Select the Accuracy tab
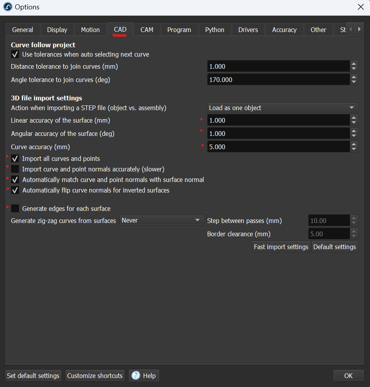 284,30
